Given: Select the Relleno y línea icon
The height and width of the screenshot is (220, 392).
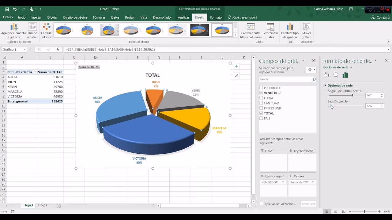Looking at the screenshot, I should (x=326, y=75).
